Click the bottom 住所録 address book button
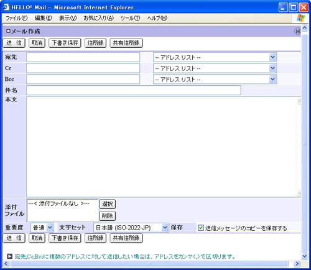This screenshot has height=270, width=311. [x=95, y=238]
